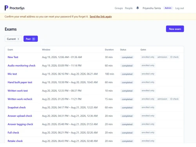Viewport: 196px width, 147px height.
Task: Open the Full check exam
Action: tap(13, 132)
